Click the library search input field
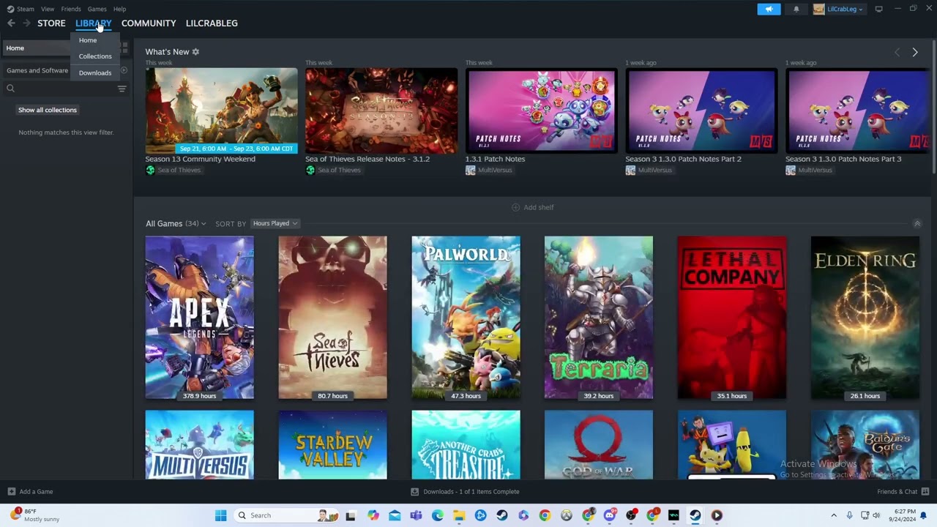937x527 pixels. coord(64,89)
